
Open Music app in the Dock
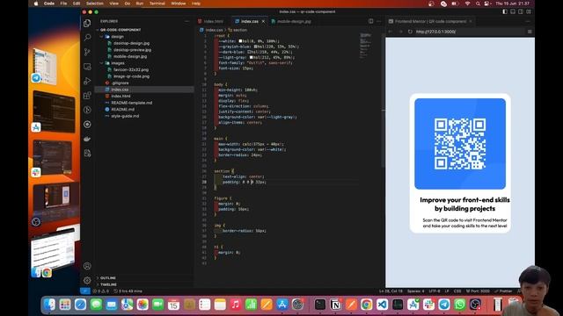(235, 305)
